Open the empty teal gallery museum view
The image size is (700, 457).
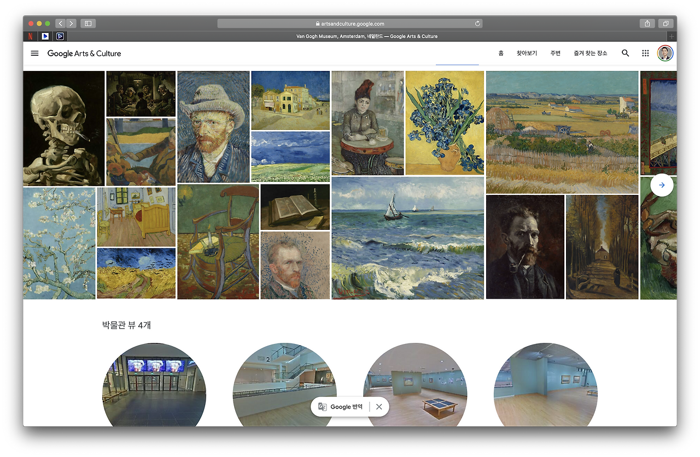click(546, 385)
